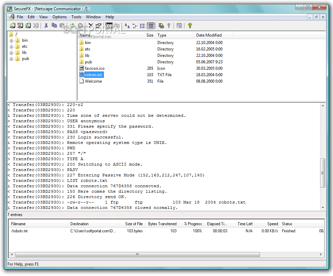Open the Options menu
The height and width of the screenshot is (276, 333).
point(60,17)
